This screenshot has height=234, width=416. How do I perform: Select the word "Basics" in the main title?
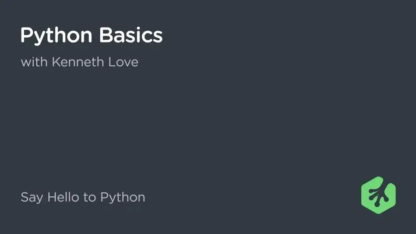pos(131,35)
